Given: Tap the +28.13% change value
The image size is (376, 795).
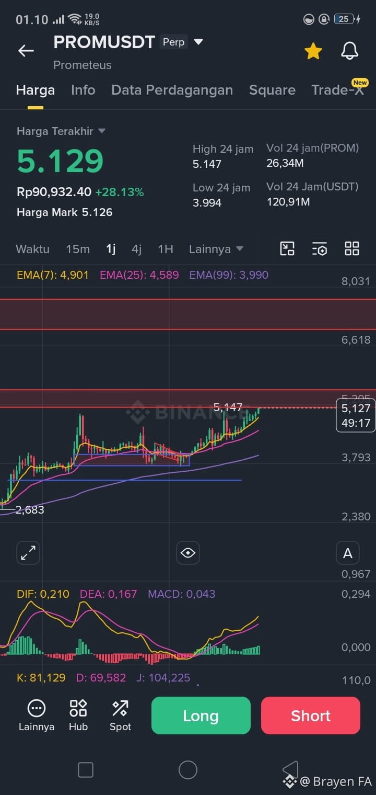Looking at the screenshot, I should tap(119, 192).
